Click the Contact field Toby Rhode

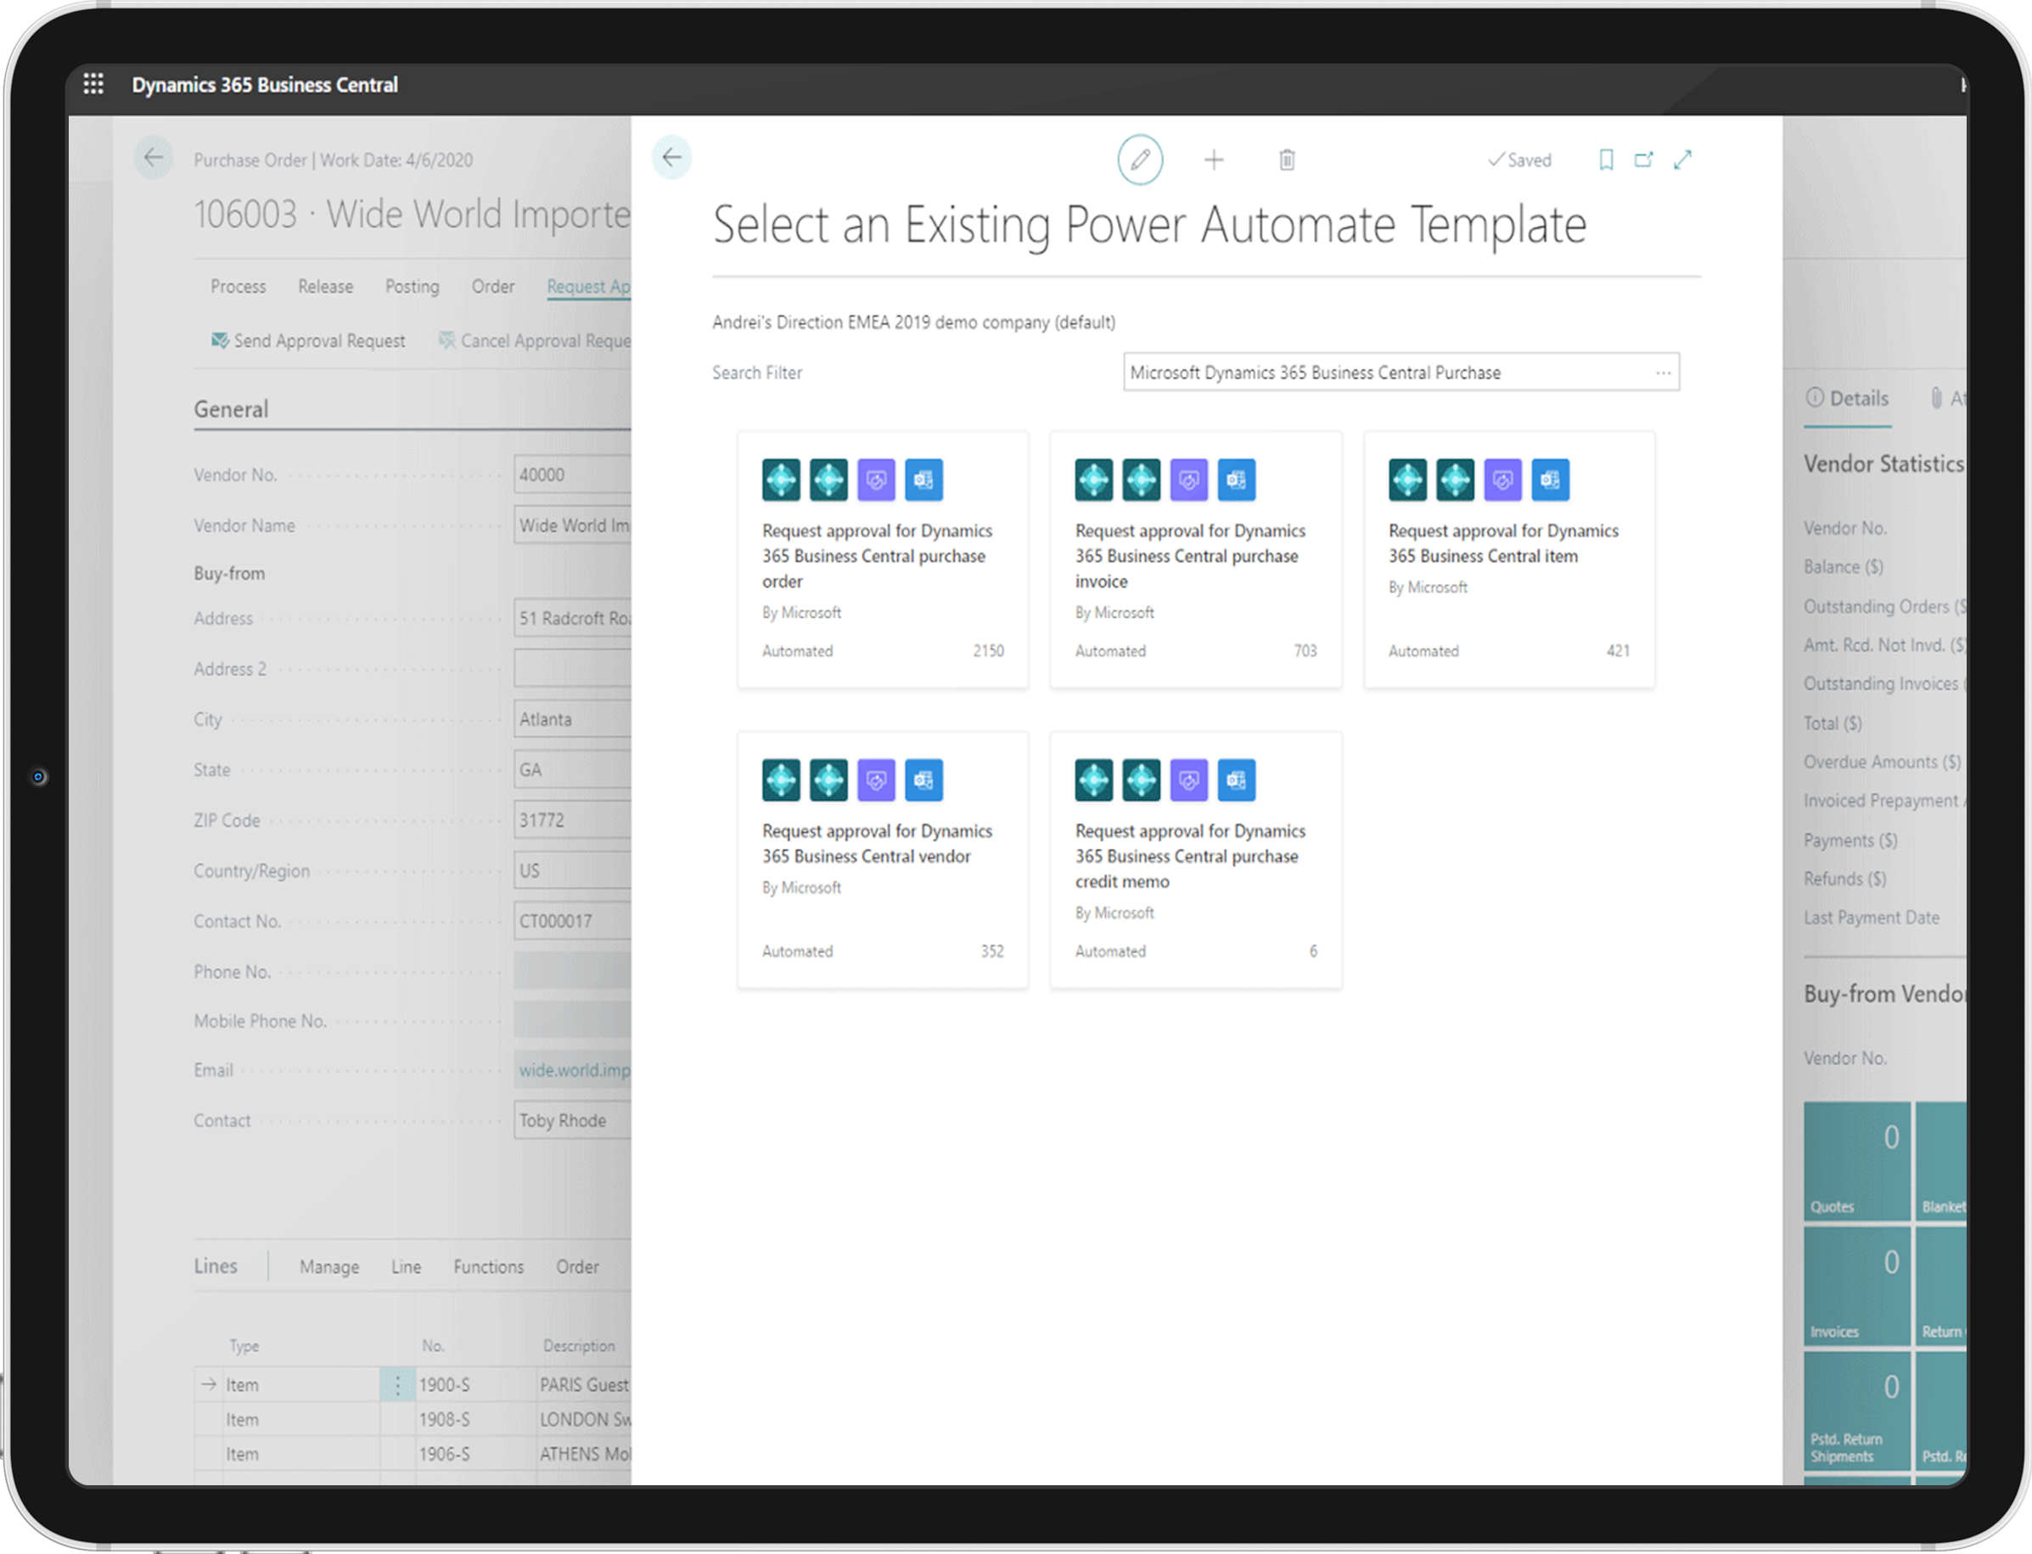573,1120
